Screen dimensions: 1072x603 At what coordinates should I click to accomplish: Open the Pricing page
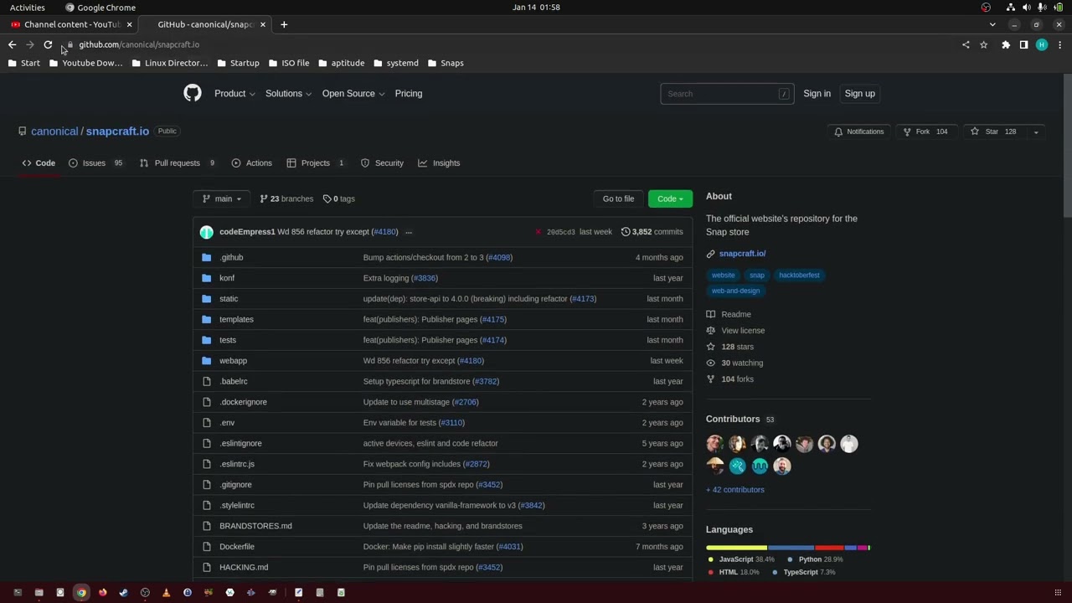pyautogui.click(x=409, y=94)
